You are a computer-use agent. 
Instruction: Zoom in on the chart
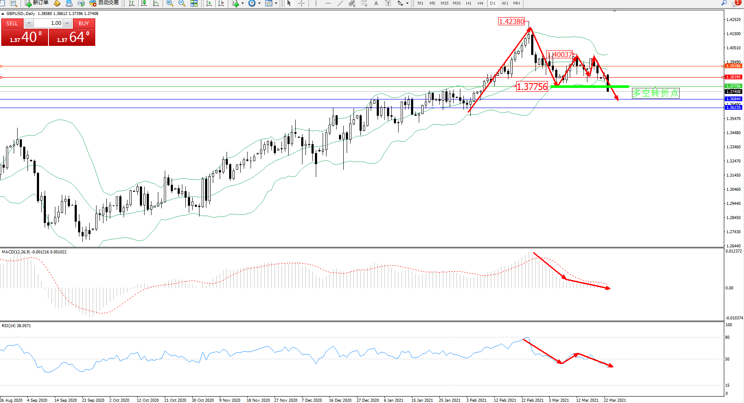[170, 3]
